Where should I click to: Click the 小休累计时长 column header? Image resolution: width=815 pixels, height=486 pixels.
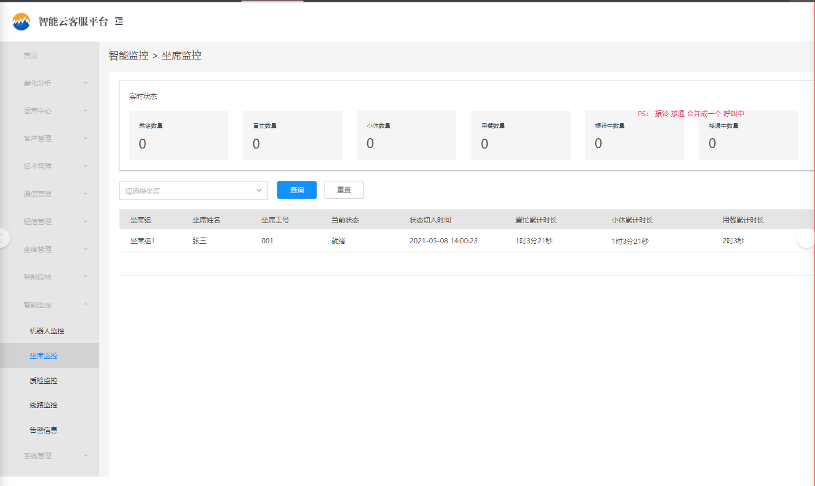[x=632, y=220]
